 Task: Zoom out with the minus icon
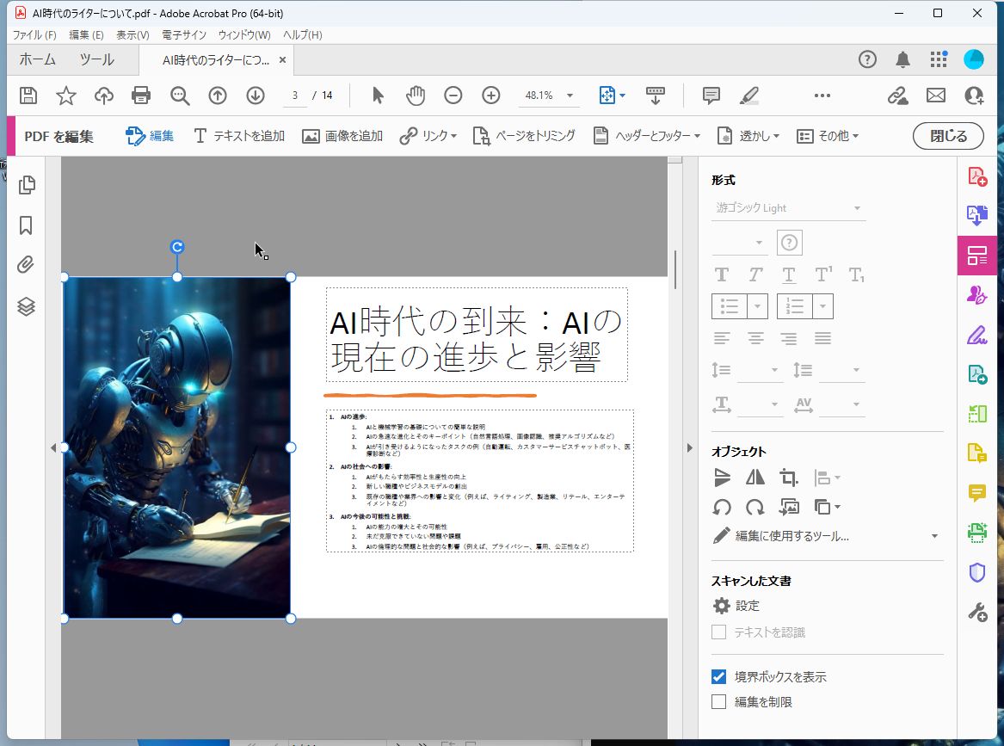click(453, 96)
